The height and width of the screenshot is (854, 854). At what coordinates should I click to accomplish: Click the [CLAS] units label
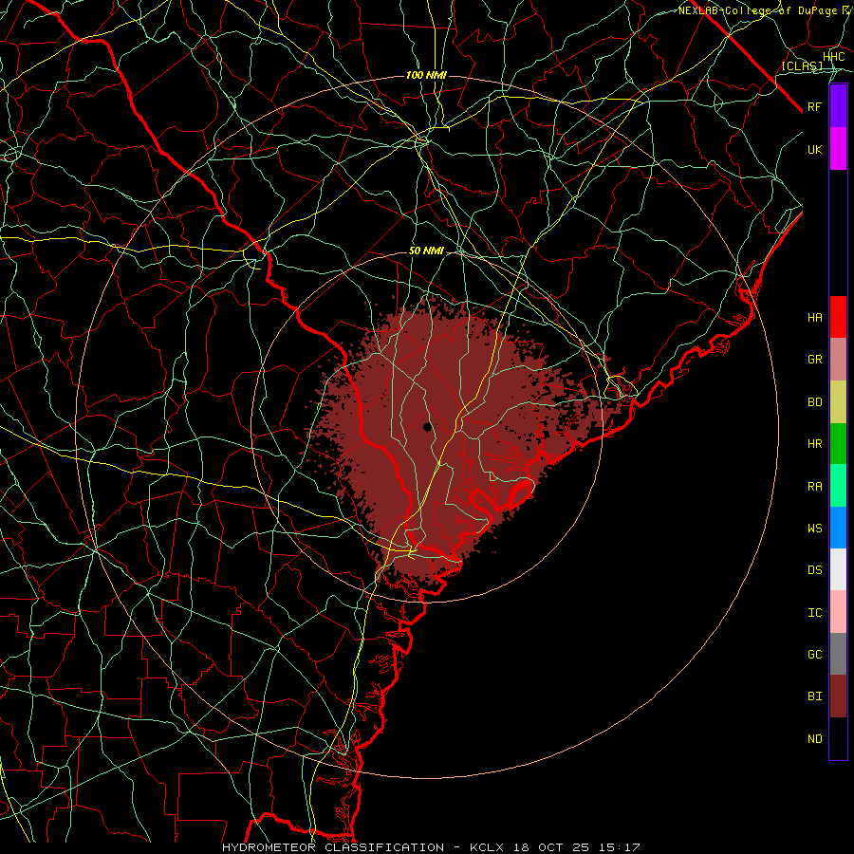(802, 65)
